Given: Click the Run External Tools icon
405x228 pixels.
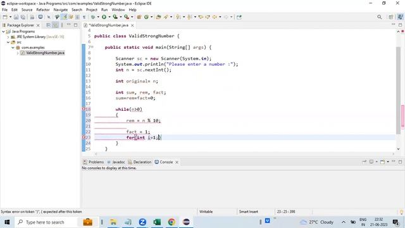Looking at the screenshot, I should (x=127, y=17).
